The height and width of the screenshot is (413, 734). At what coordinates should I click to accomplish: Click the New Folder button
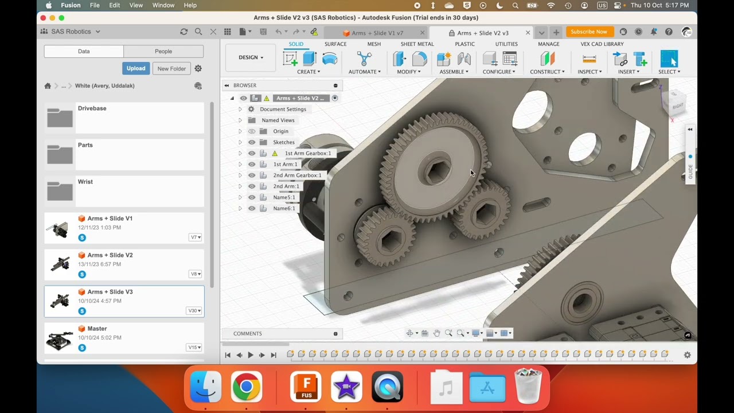[171, 68]
